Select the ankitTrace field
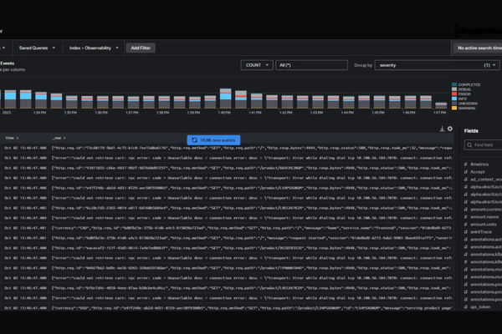 pyautogui.click(x=483, y=232)
